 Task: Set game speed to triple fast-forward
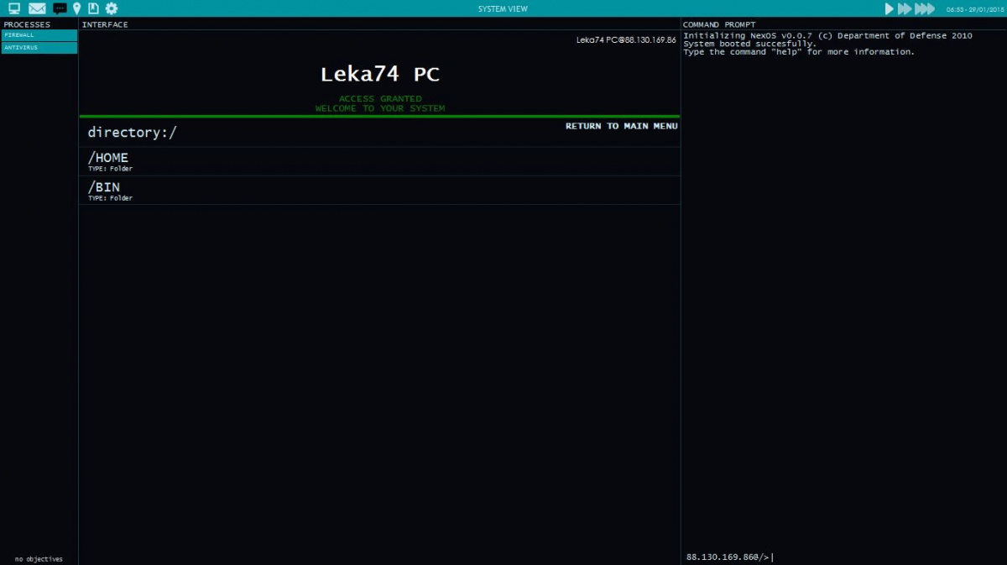coord(924,8)
